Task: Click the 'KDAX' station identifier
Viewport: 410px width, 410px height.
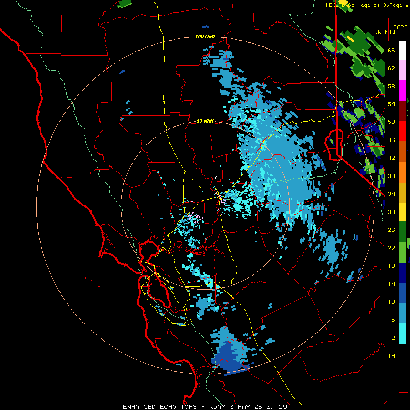Action: click(x=218, y=407)
